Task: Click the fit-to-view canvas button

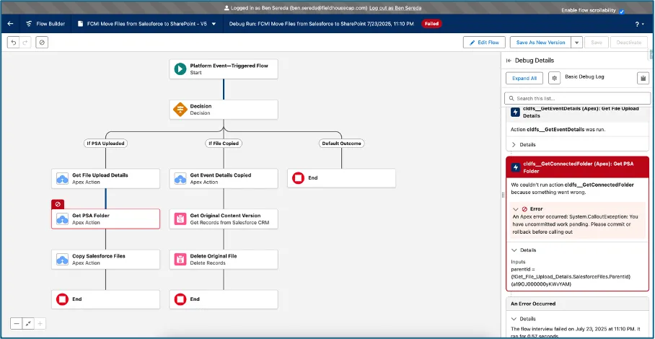Action: click(x=28, y=324)
